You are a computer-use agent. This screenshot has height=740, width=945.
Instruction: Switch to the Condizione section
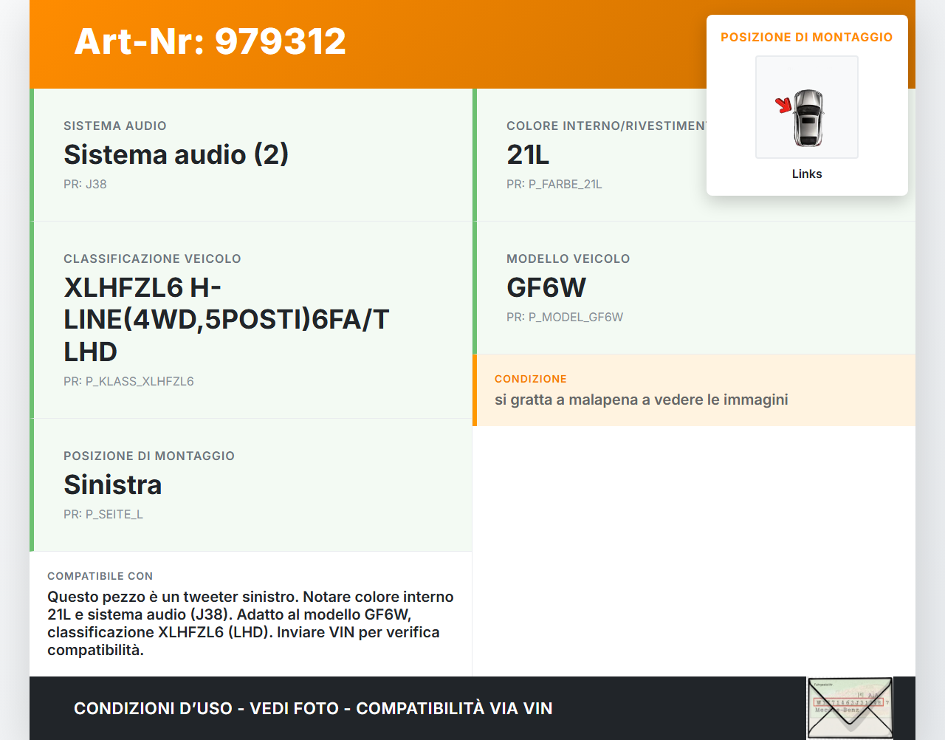(694, 390)
